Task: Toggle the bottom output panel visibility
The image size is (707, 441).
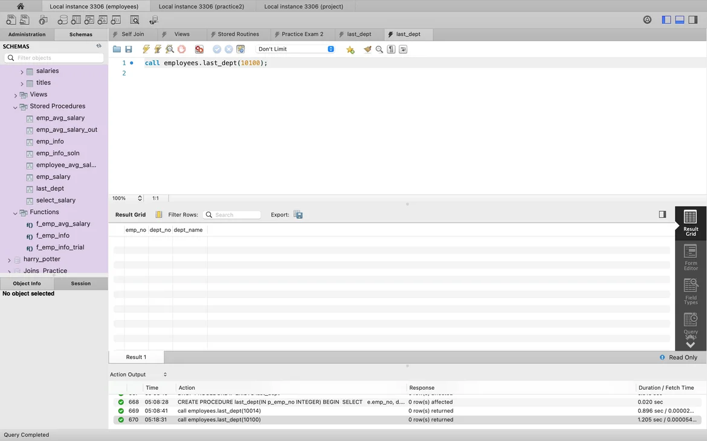Action: (679, 20)
